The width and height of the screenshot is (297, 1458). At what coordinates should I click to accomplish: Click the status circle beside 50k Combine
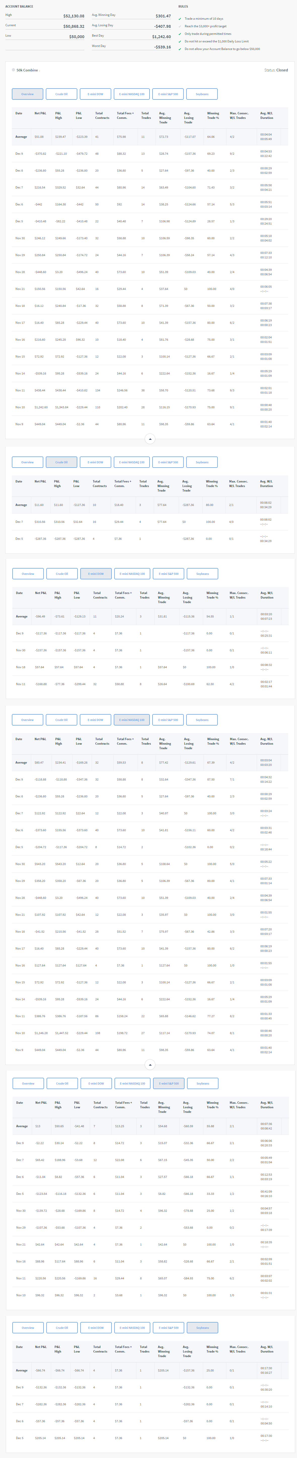(x=14, y=70)
